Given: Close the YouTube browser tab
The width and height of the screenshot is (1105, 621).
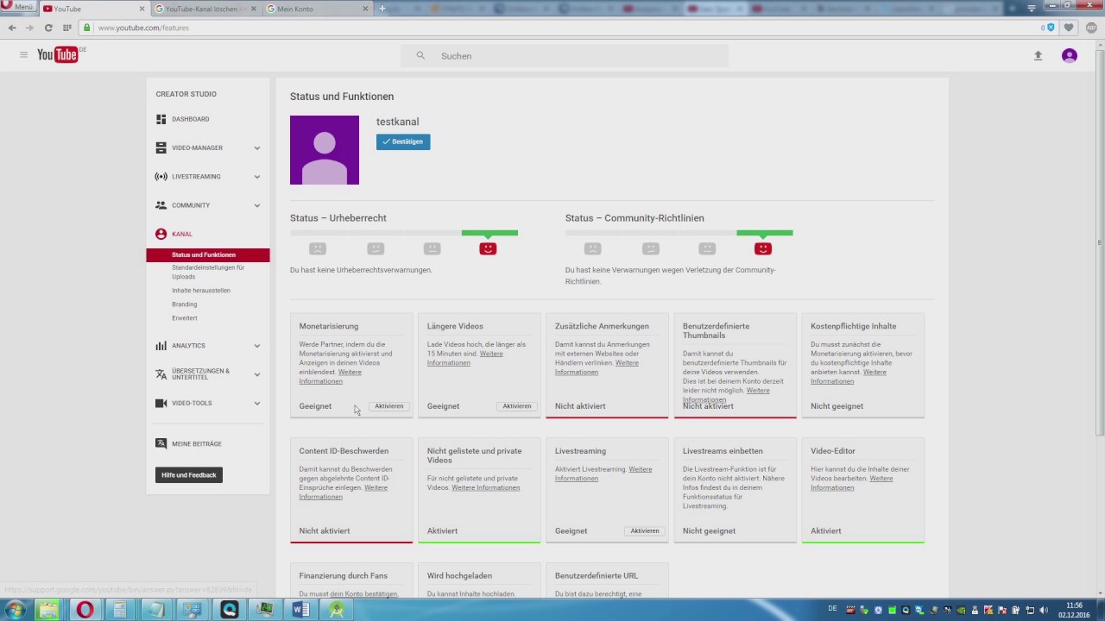Looking at the screenshot, I should point(142,9).
